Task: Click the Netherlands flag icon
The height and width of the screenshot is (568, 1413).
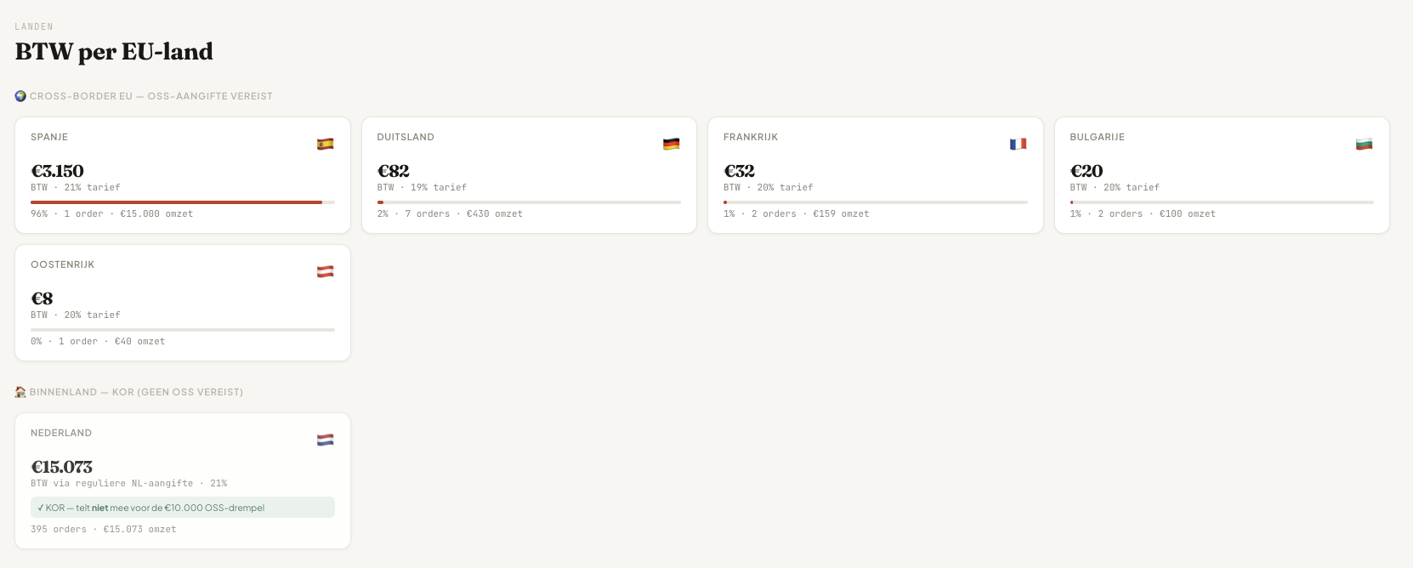Action: click(325, 440)
